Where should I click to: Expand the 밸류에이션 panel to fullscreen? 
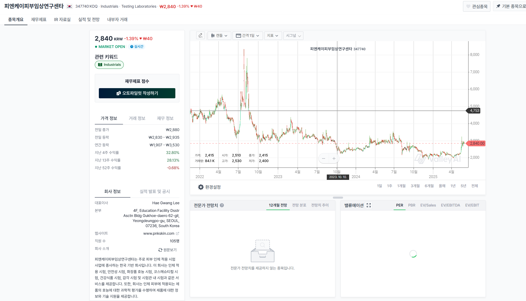[x=369, y=205]
